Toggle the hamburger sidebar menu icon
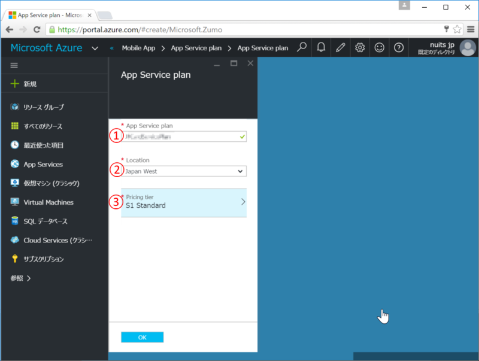This screenshot has height=361, width=479. coord(14,65)
